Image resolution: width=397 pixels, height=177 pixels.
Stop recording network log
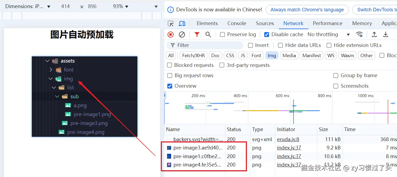tap(171, 35)
